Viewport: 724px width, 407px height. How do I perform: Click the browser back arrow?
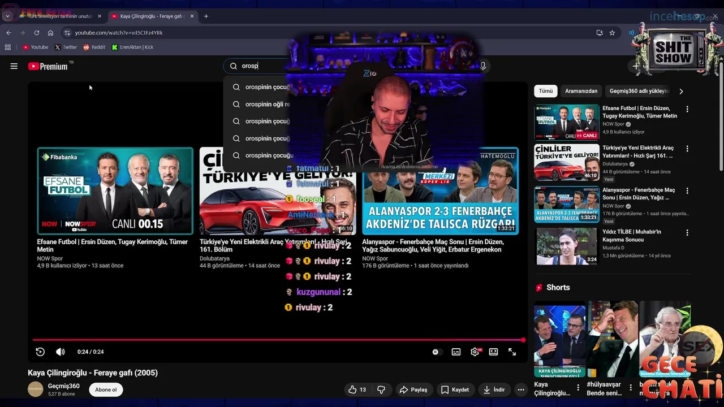click(x=8, y=33)
